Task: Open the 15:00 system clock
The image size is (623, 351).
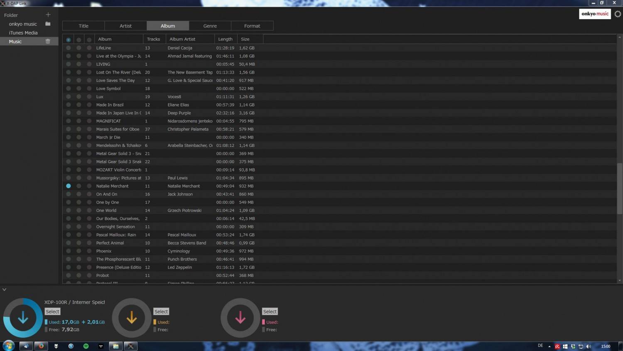Action: coord(606,346)
